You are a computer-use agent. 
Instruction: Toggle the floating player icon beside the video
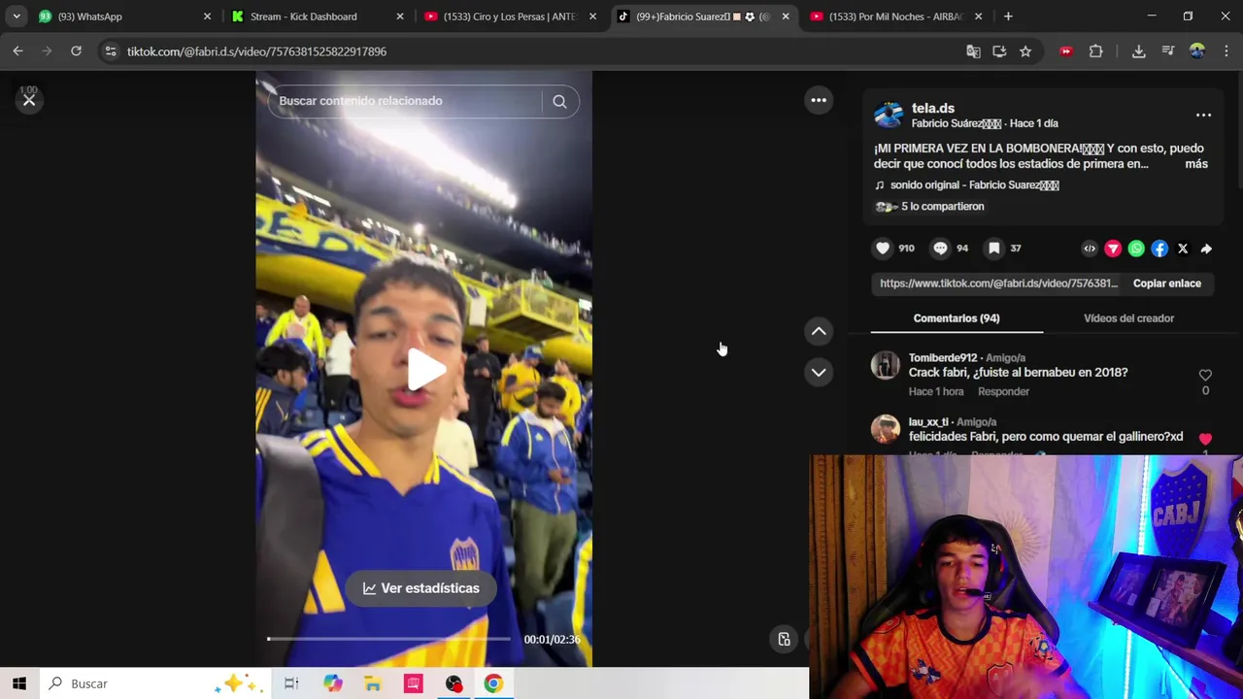(784, 639)
